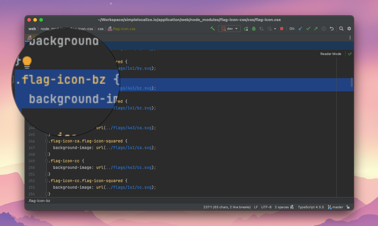The width and height of the screenshot is (378, 226).
Task: Select the css folder breadcrumb
Action: (100, 29)
